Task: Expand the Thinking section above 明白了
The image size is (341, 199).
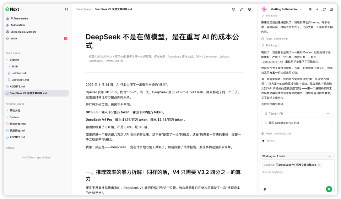Action: click(x=271, y=45)
